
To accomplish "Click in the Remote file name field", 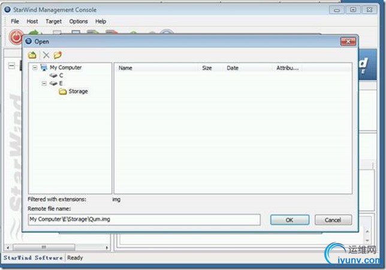I will (144, 219).
